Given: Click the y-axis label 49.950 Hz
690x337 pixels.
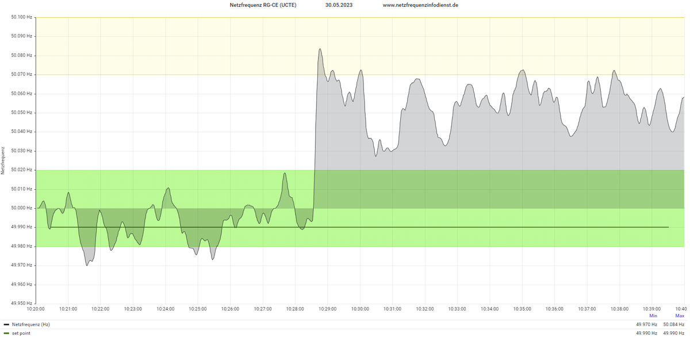Looking at the screenshot, I should (21, 304).
